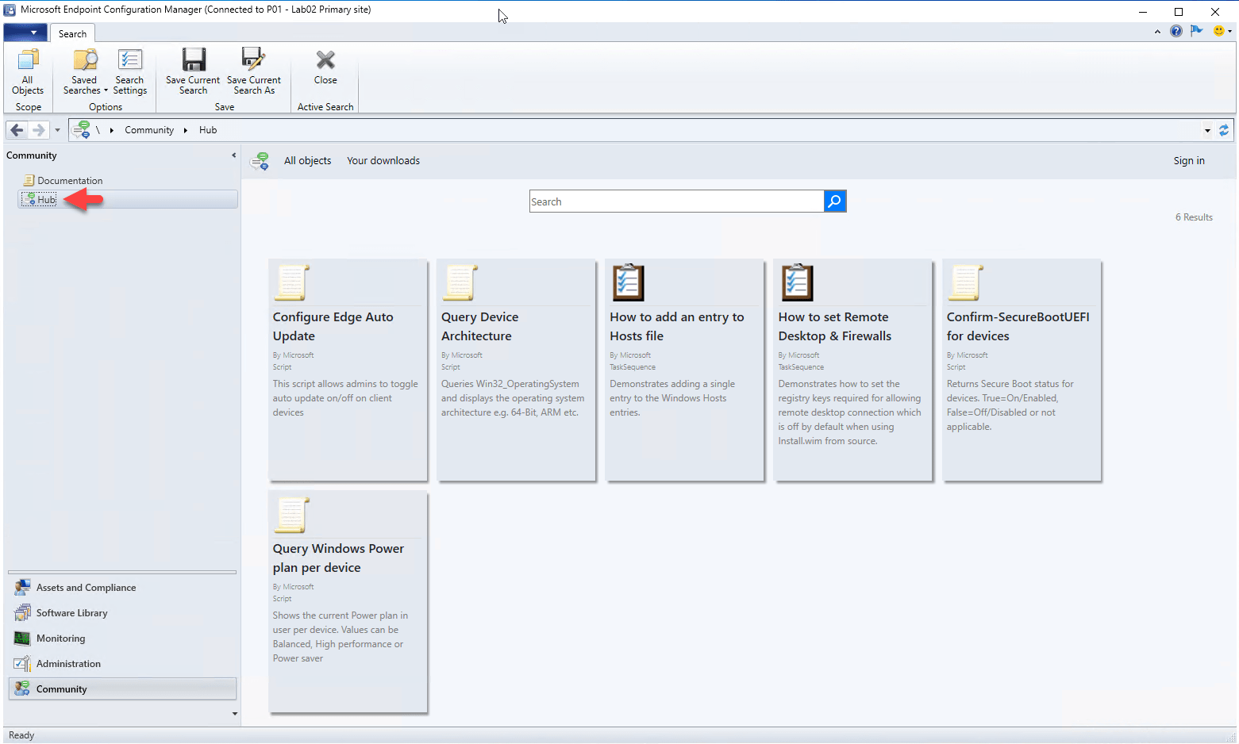Open Confirm-SecureBootUEFI for devices title

pyautogui.click(x=1018, y=327)
